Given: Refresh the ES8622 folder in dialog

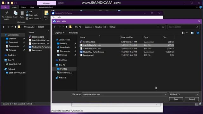Looking at the screenshot, I should coord(163,27).
